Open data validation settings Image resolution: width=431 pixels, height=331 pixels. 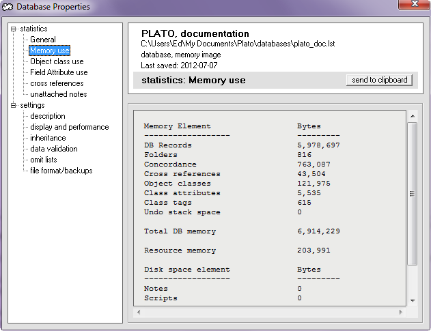point(54,149)
